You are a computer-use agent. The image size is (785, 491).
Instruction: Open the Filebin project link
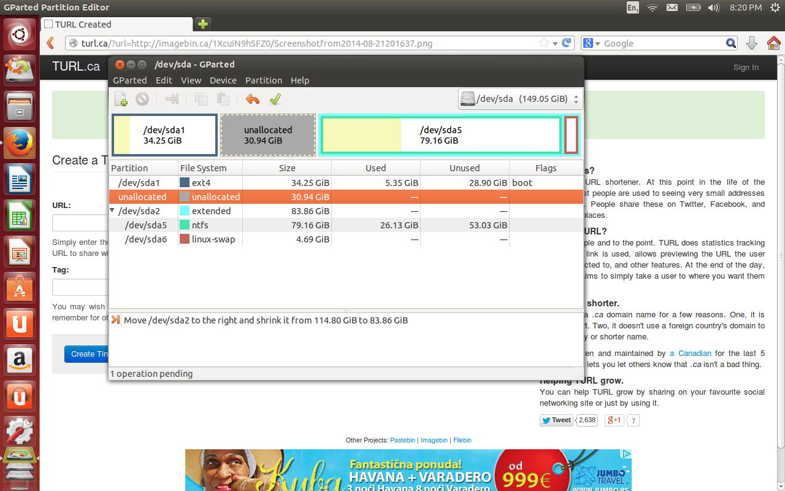click(x=462, y=440)
